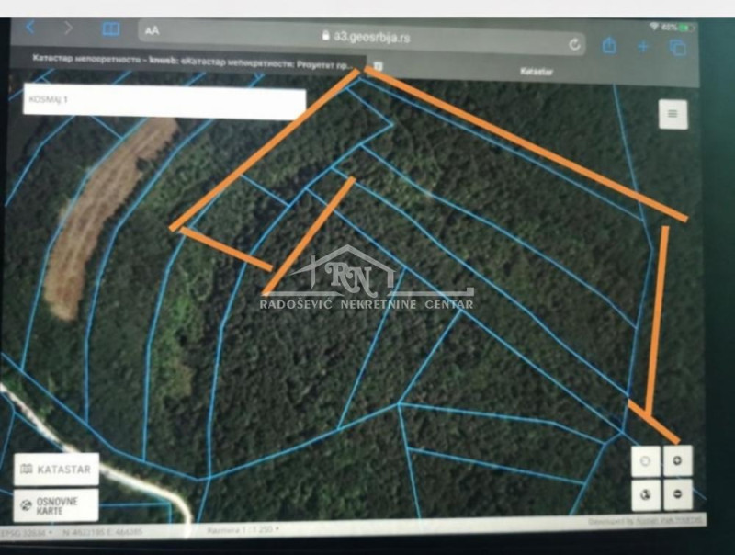Show all tabs overview icon
The height and width of the screenshot is (555, 735).
click(x=678, y=47)
